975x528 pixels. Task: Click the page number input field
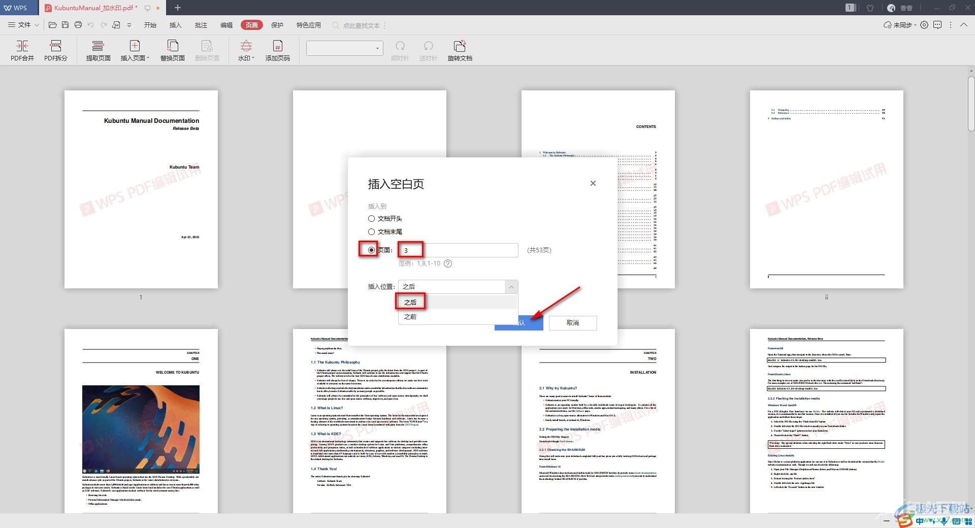click(458, 250)
